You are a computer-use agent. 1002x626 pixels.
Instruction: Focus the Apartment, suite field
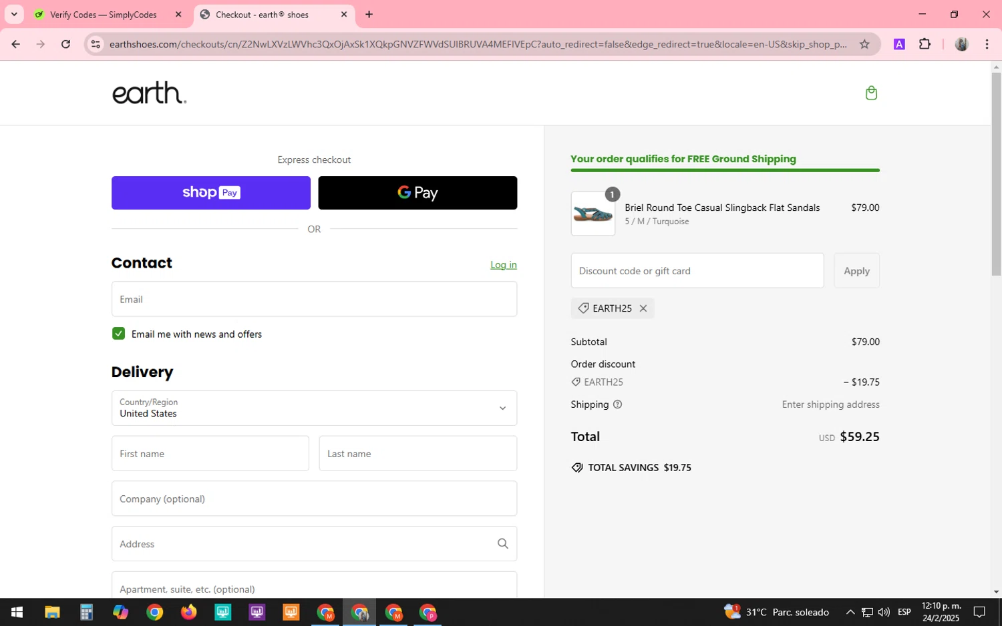[x=314, y=585]
